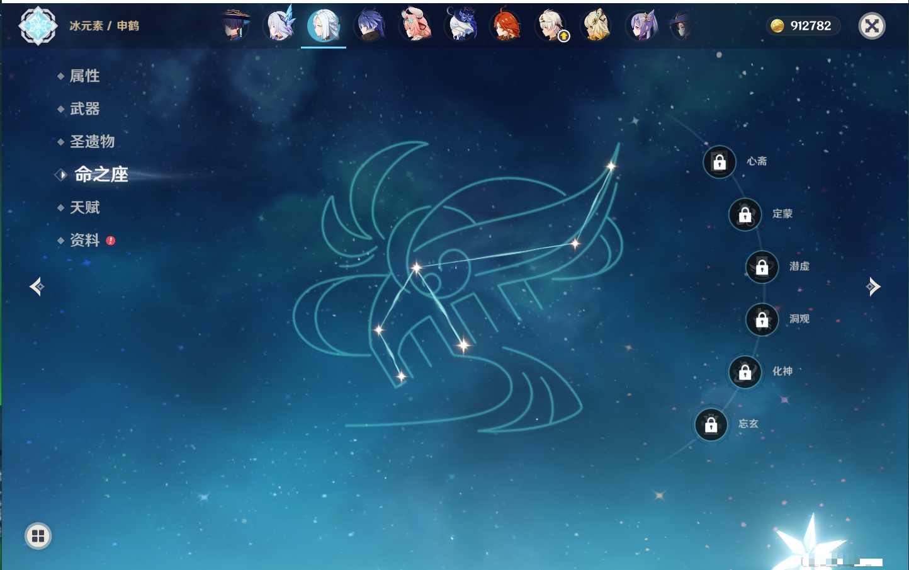Click the Mora coin balance 912782

[x=803, y=26]
